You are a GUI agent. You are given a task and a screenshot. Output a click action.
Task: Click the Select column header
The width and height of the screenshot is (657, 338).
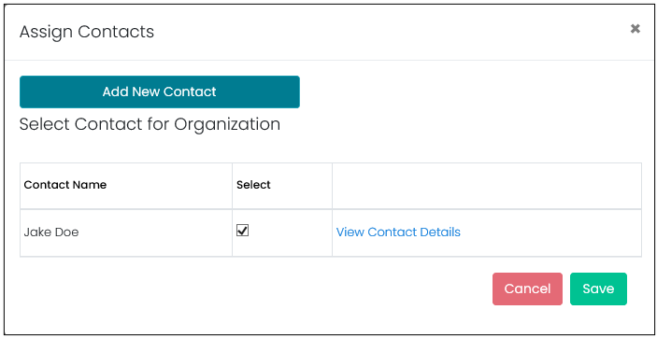tap(253, 185)
